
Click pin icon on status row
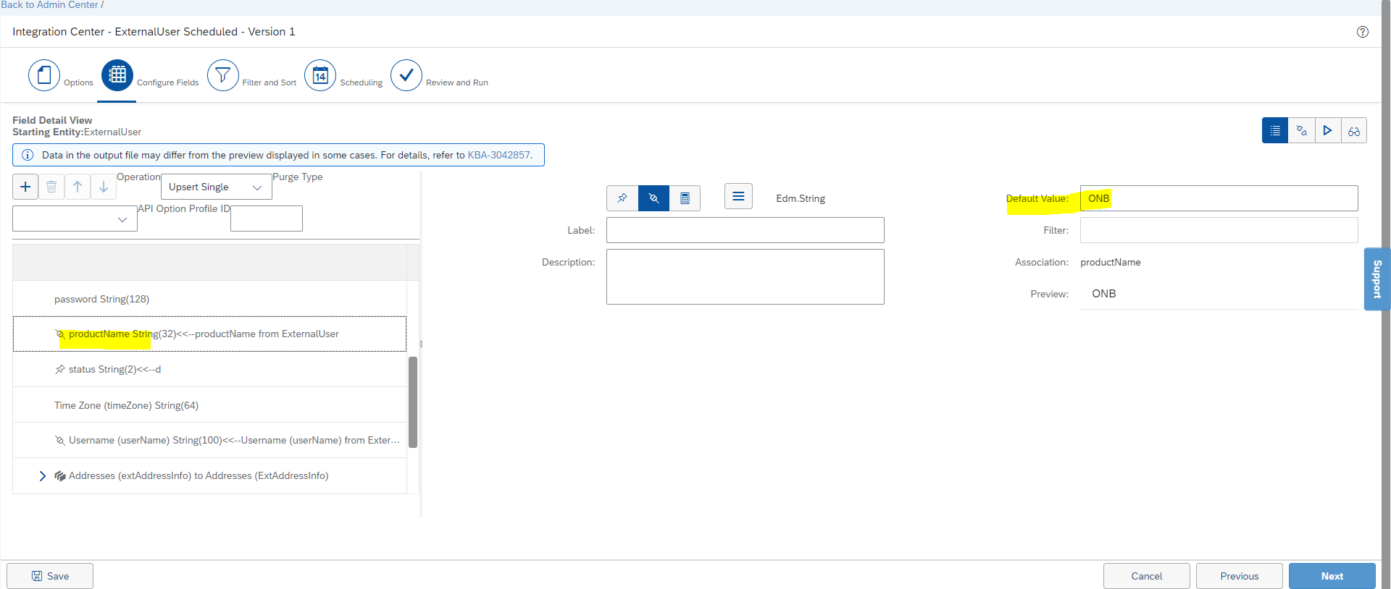pos(60,369)
